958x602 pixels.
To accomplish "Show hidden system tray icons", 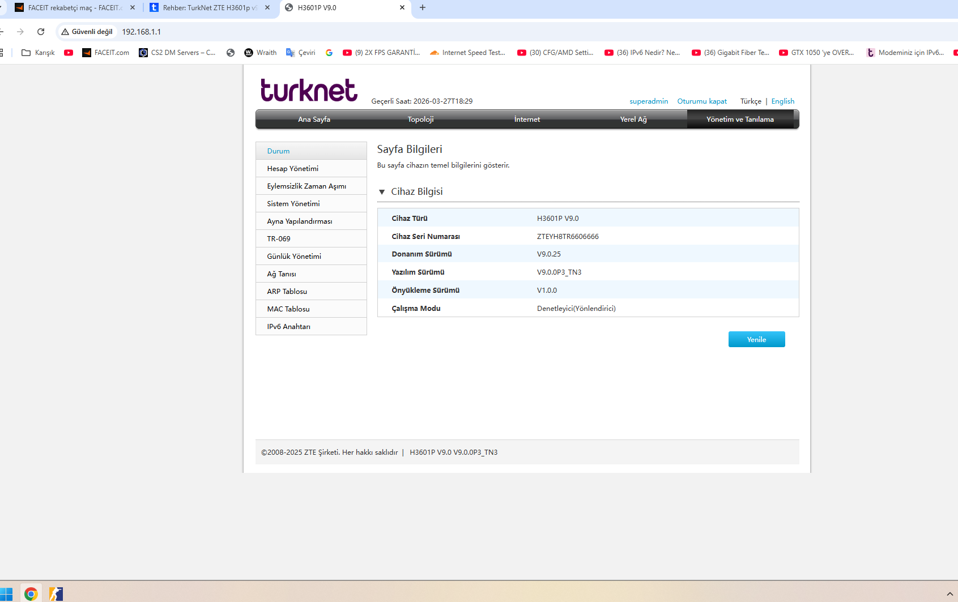I will point(950,594).
